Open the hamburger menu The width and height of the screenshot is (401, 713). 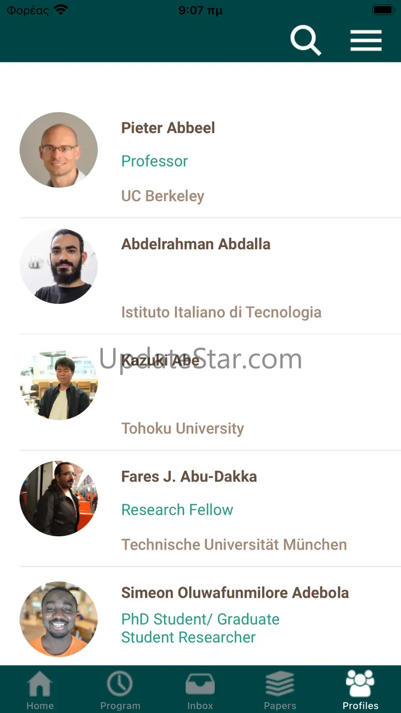(366, 41)
